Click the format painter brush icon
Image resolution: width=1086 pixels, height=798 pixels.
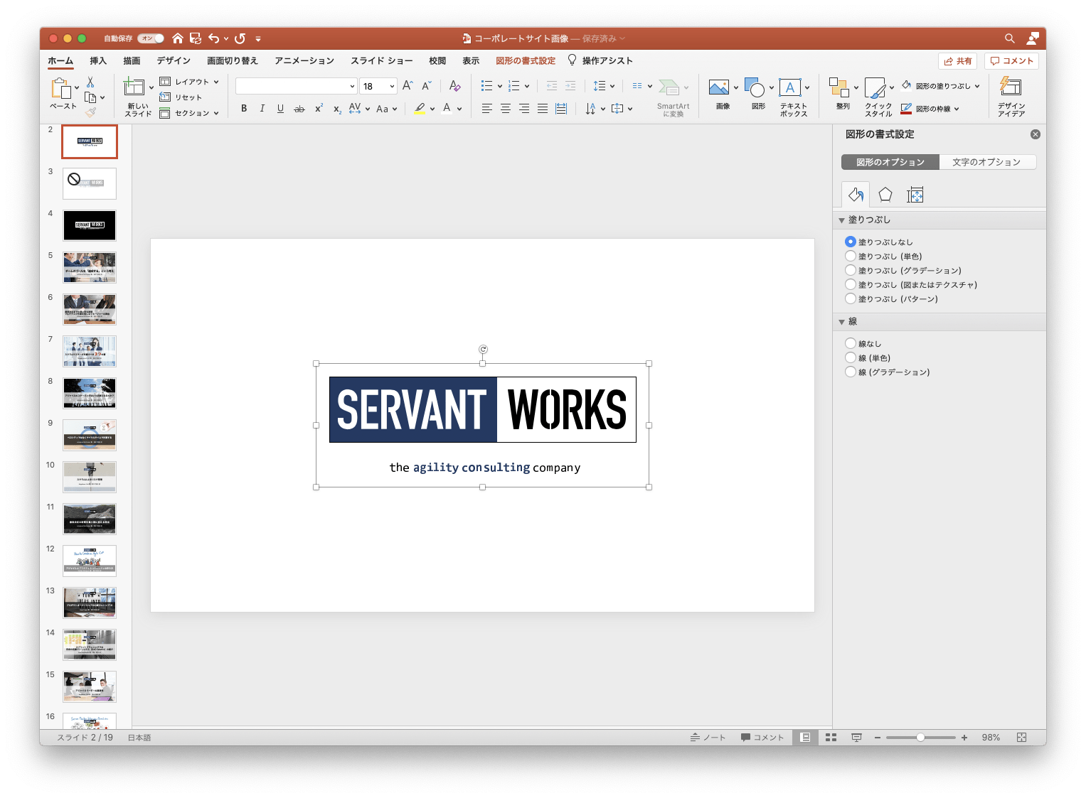point(90,112)
